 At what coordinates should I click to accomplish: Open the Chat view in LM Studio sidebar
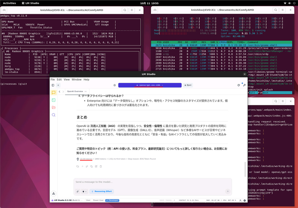(54, 92)
